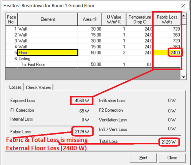
Task: Close the Heatloss Breakdown dialog with X
Action: [183, 6]
